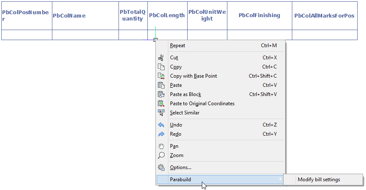Click the Paste clipboard icon

(161, 85)
